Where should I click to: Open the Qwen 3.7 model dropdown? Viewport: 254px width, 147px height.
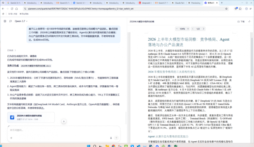click(x=21, y=21)
